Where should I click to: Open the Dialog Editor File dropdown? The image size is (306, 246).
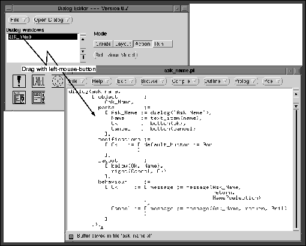[19, 20]
